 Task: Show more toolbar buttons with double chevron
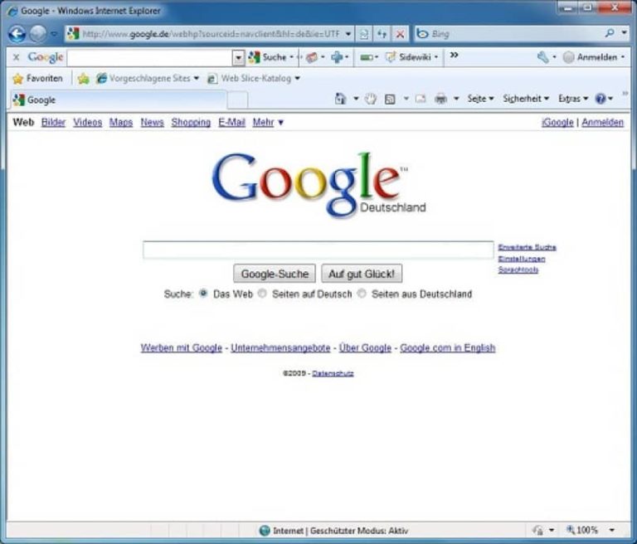click(x=455, y=56)
